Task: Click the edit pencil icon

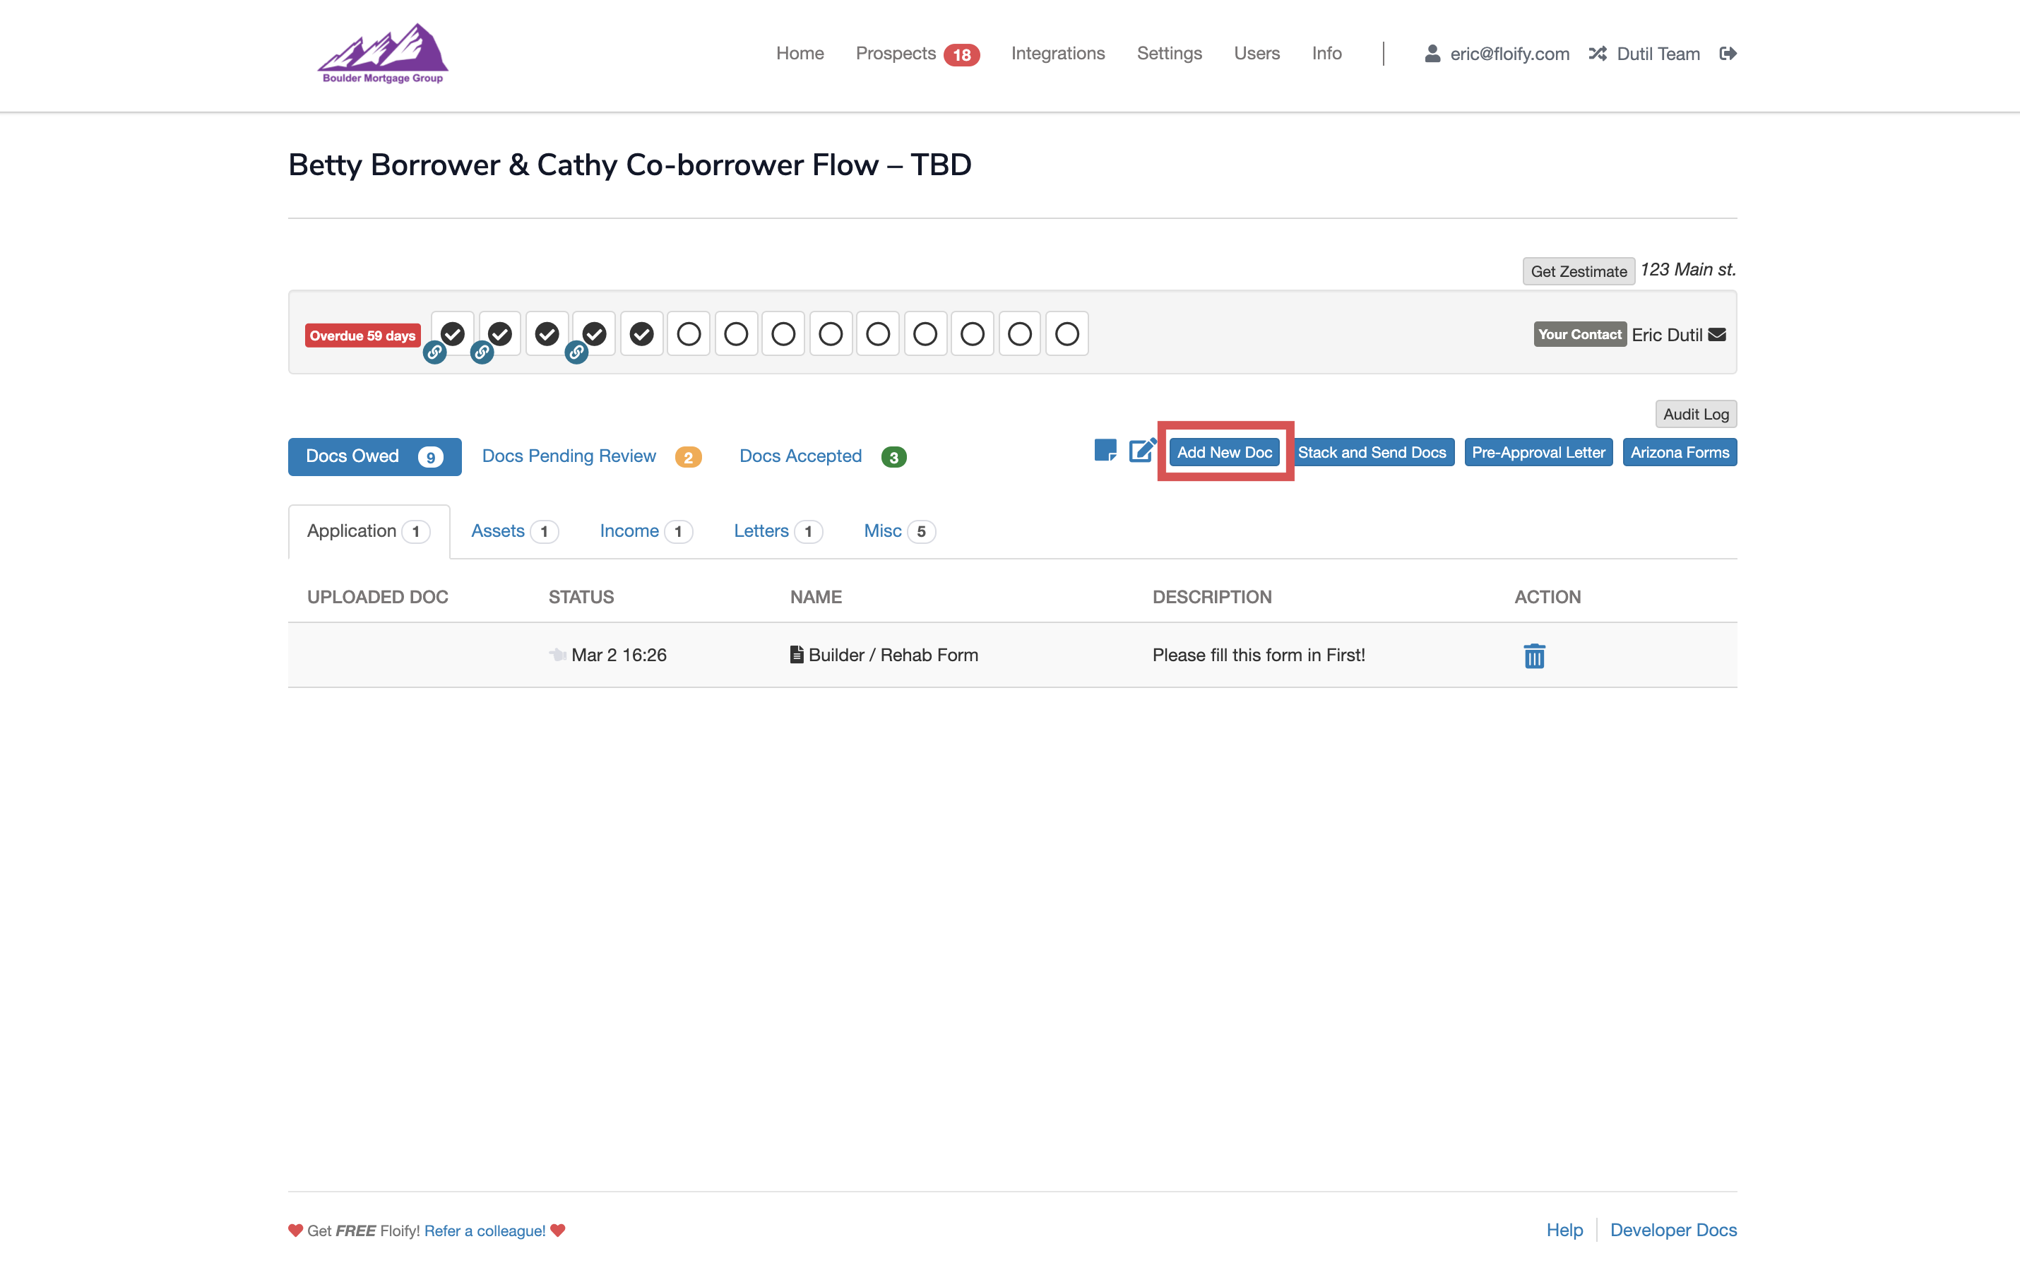Action: (x=1141, y=451)
